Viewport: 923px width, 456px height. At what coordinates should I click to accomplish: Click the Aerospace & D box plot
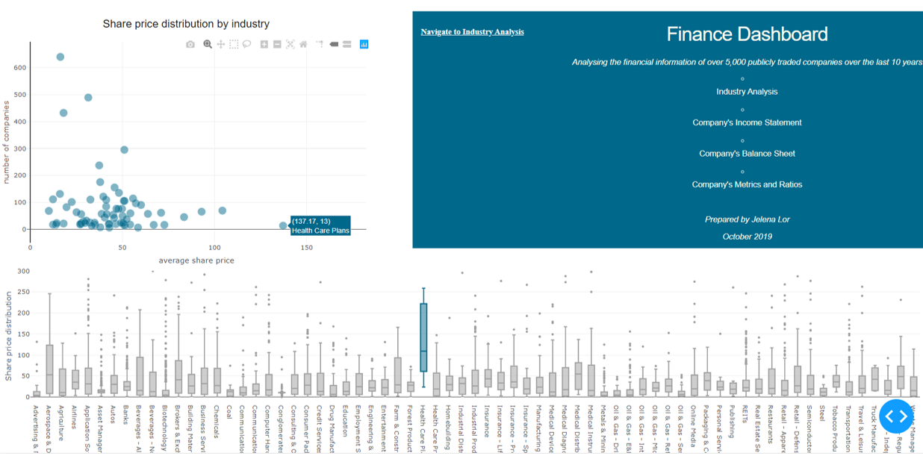coord(49,369)
